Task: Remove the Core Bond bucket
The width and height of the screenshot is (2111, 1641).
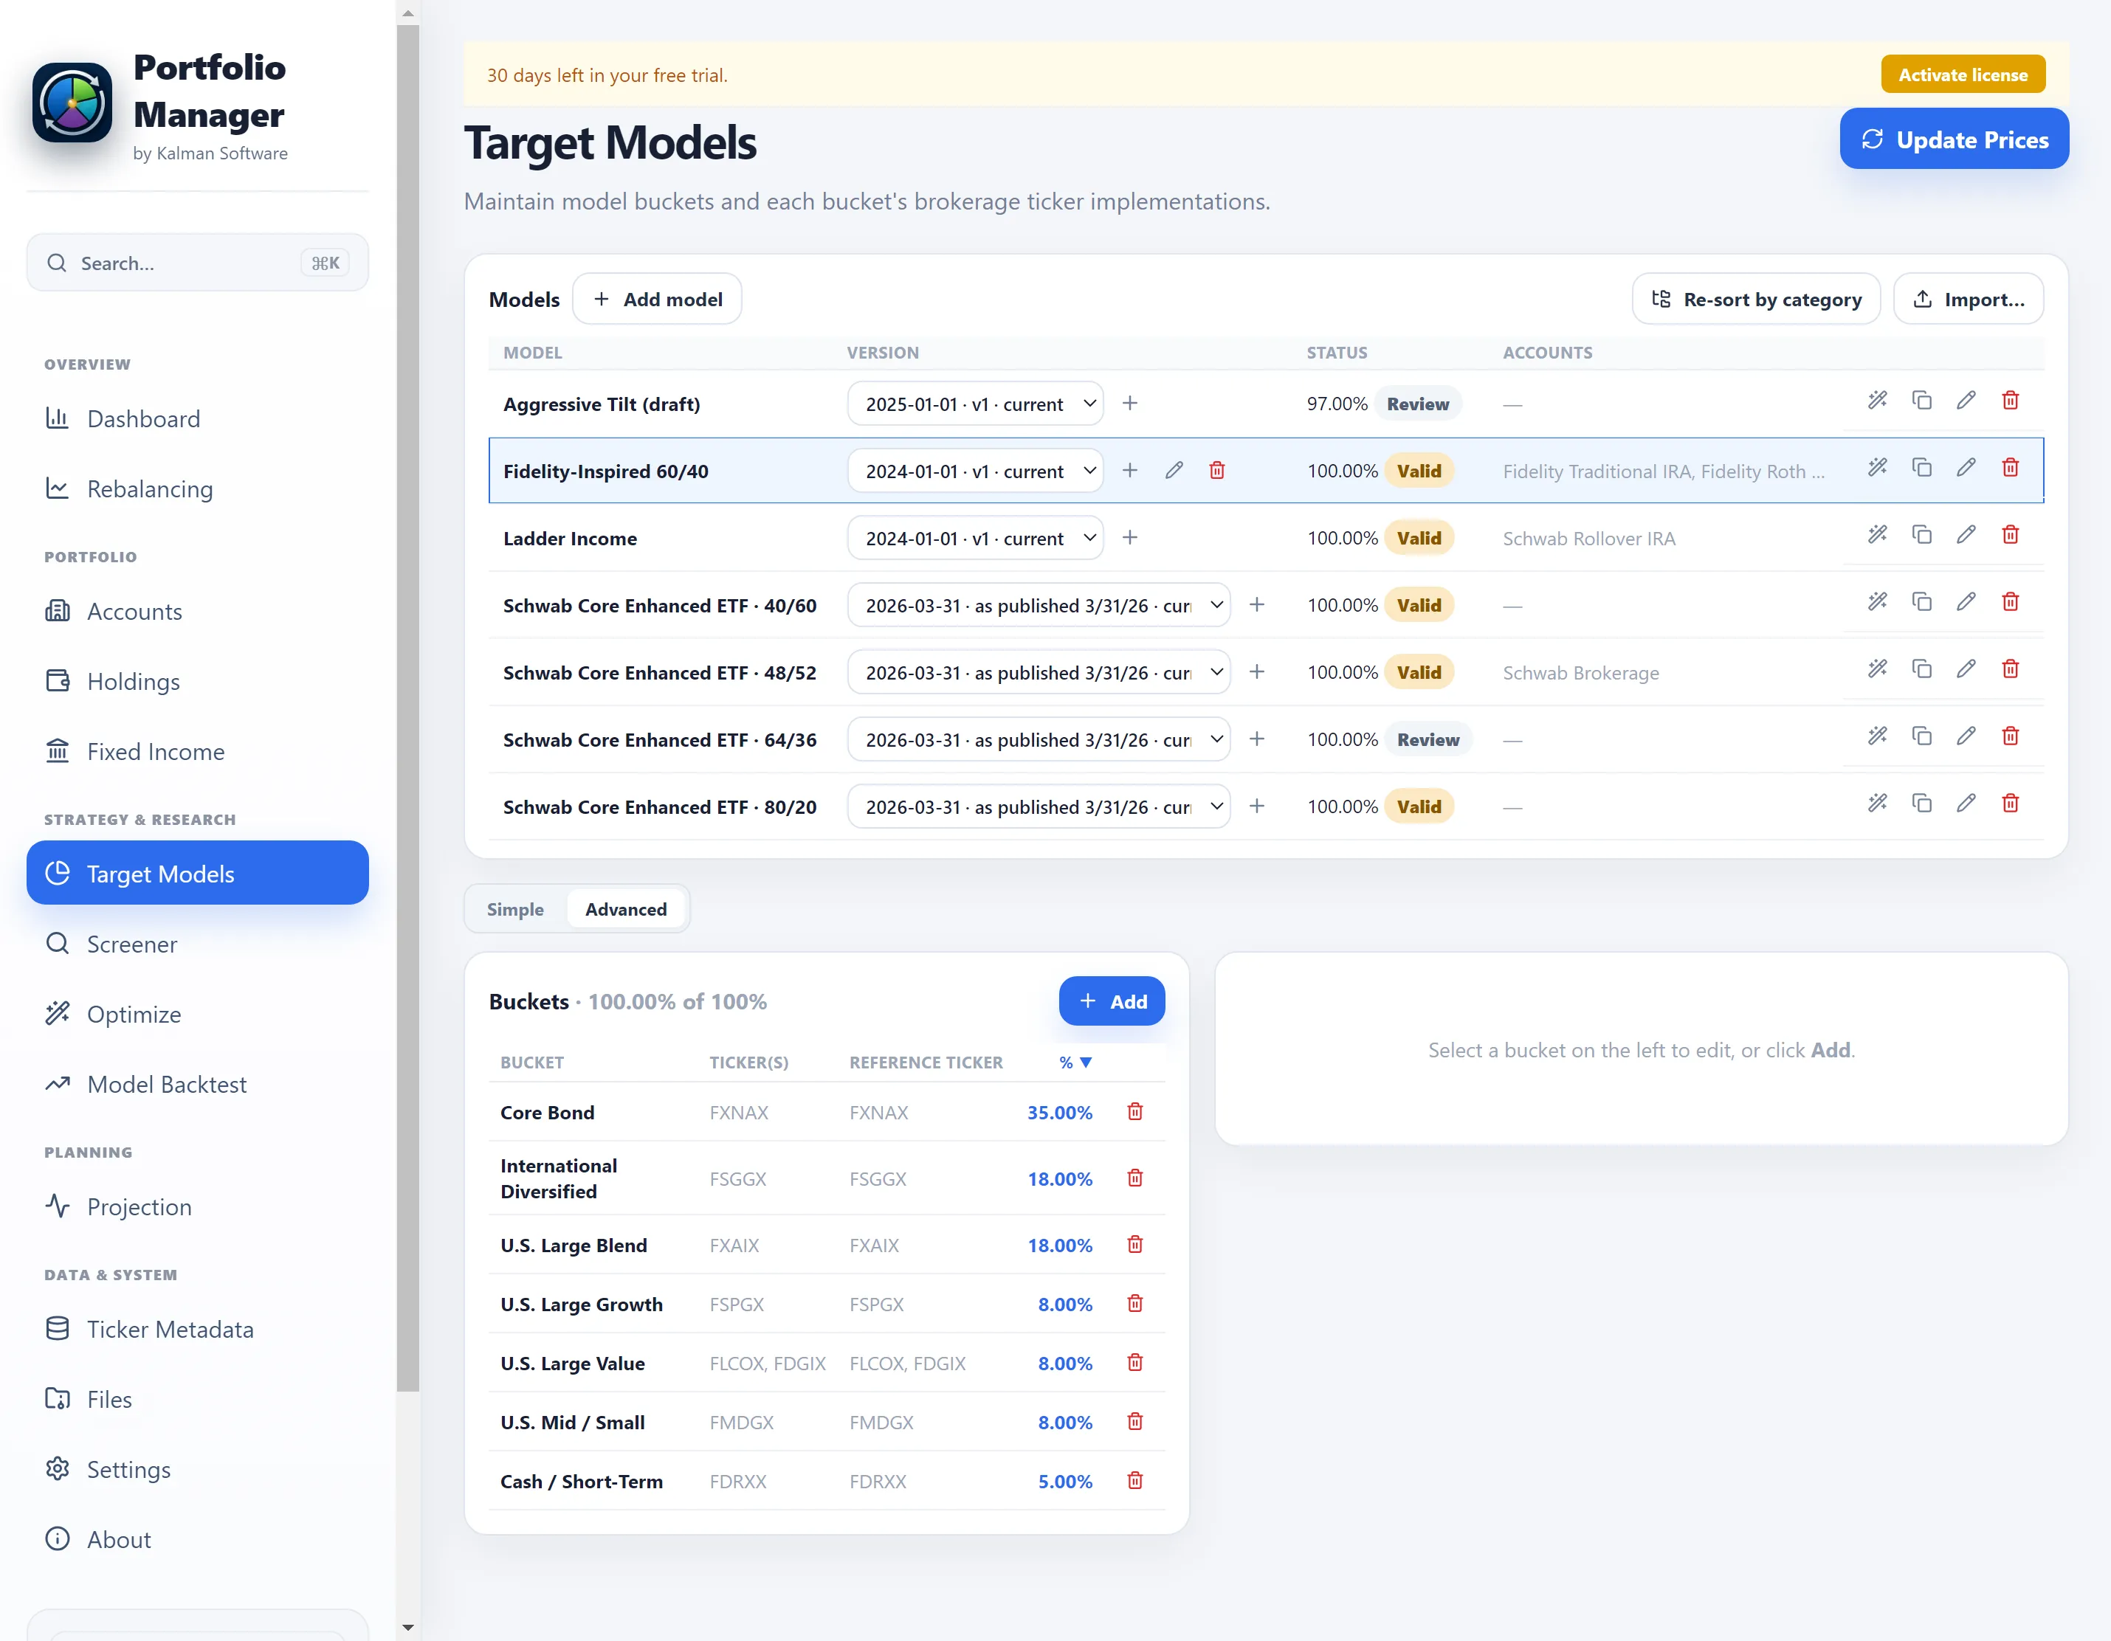Action: [x=1134, y=1113]
